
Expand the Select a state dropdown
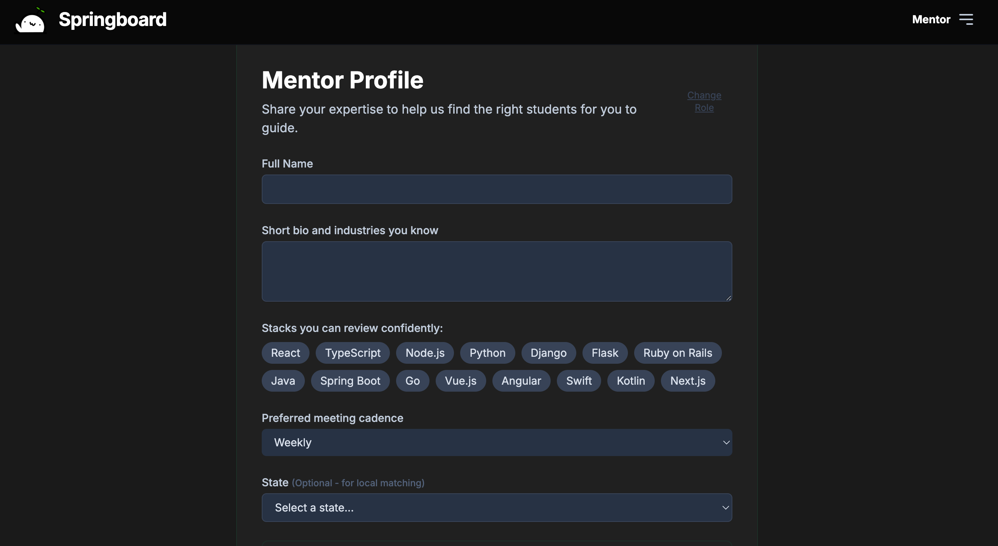[x=497, y=508]
